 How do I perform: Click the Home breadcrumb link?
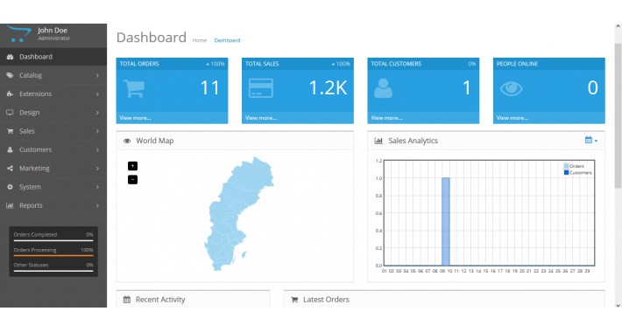(200, 40)
